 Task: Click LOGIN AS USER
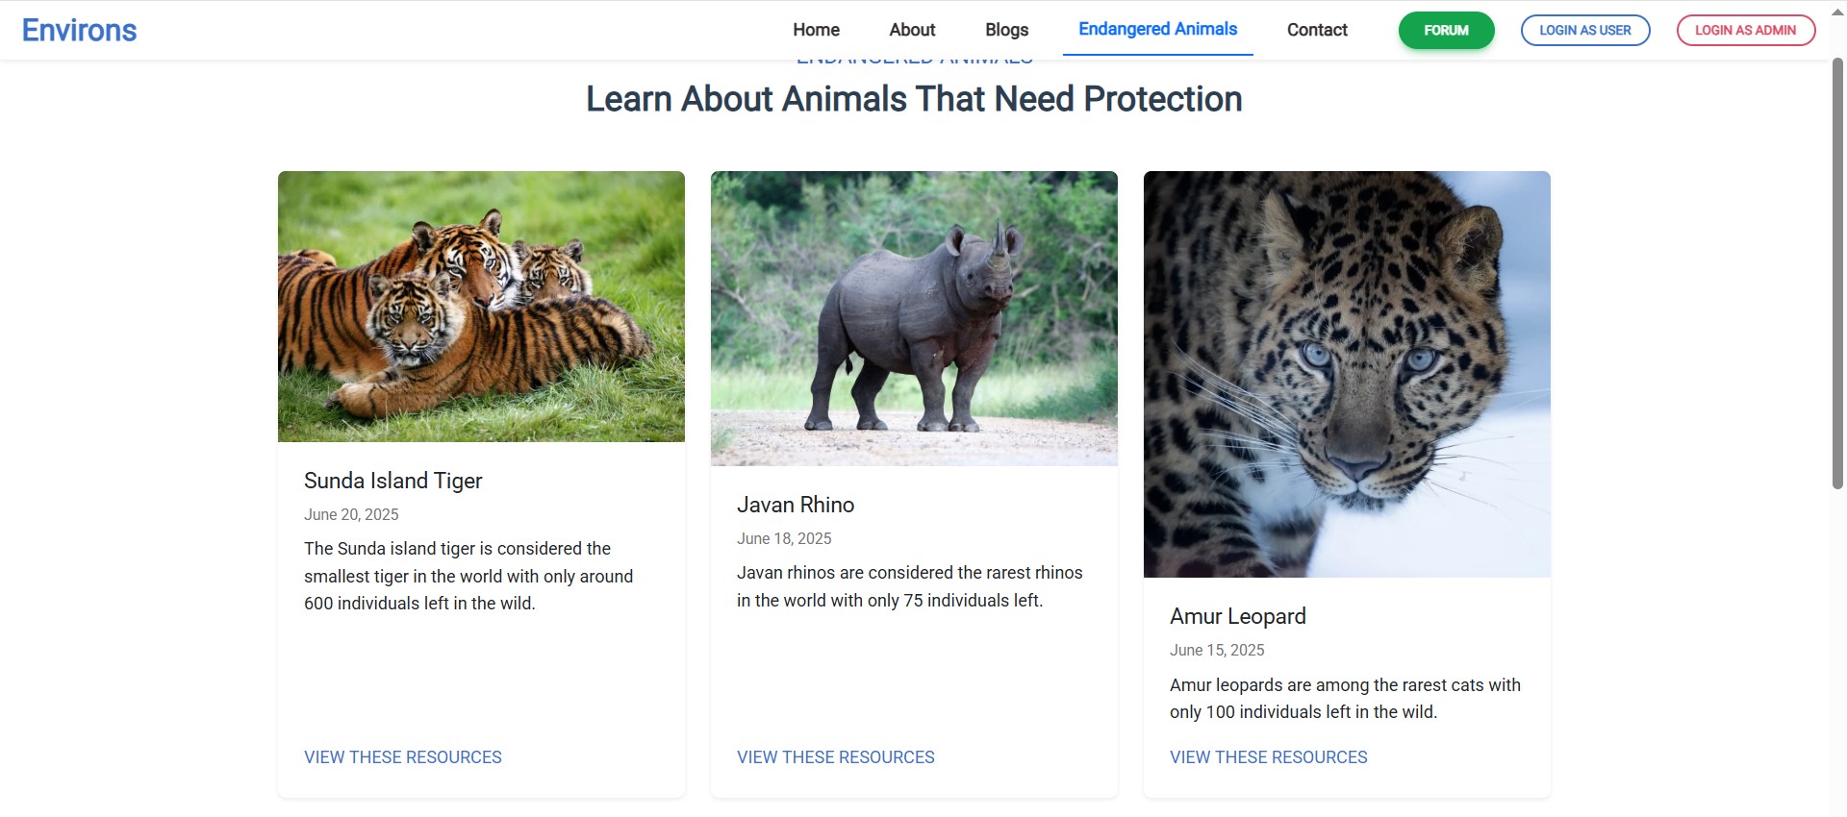pyautogui.click(x=1584, y=30)
